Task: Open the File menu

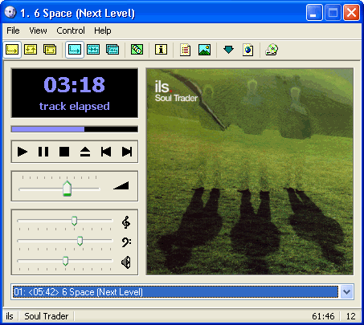Action: point(13,30)
